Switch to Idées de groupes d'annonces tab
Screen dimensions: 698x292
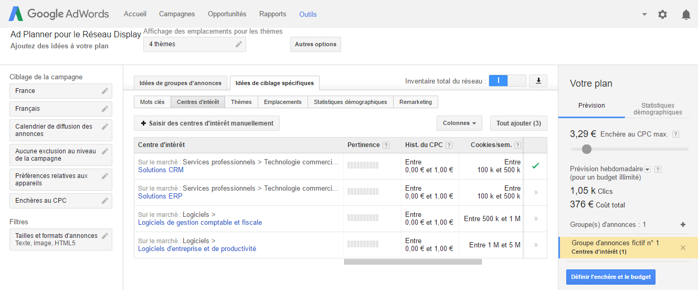point(181,83)
